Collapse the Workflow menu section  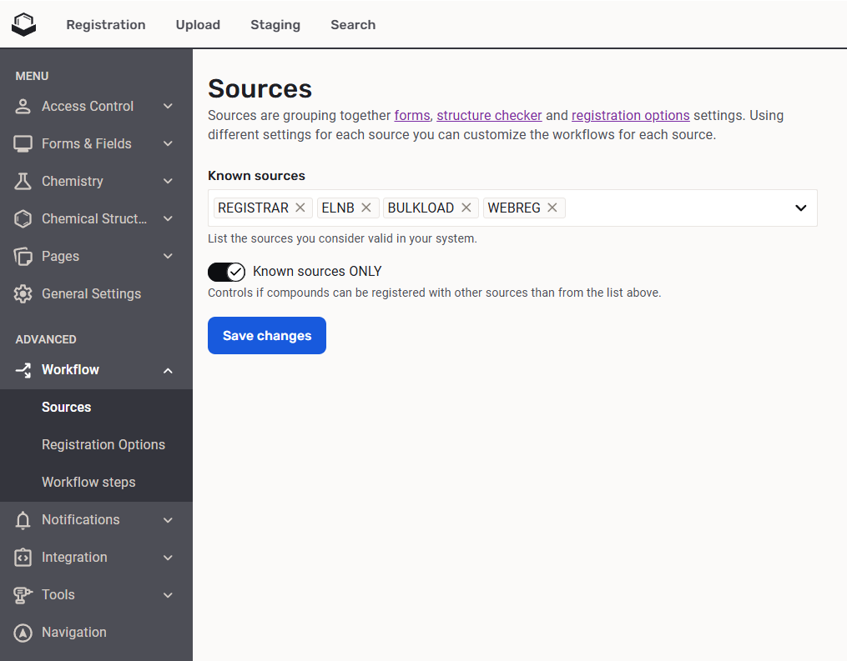click(168, 370)
